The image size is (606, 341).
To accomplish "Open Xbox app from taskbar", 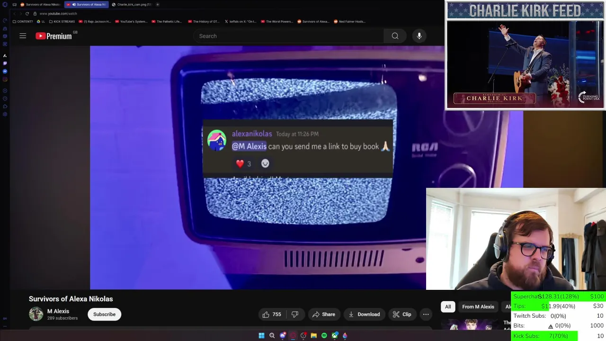I will [335, 335].
